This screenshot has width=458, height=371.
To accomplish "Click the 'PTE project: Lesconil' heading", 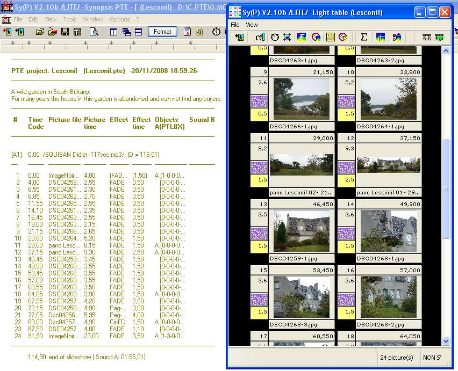I will point(44,71).
